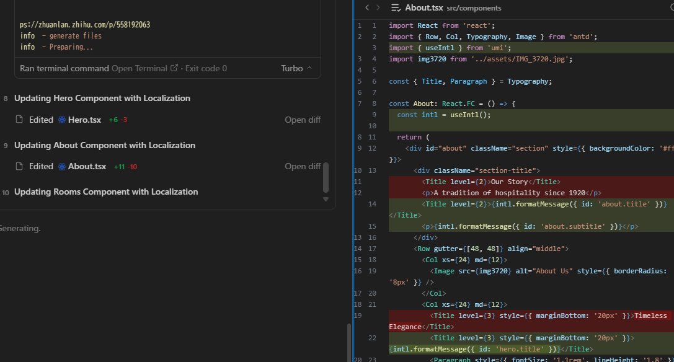Click the scroll down arrow in the steps list
The width and height of the screenshot is (674, 362).
click(326, 199)
